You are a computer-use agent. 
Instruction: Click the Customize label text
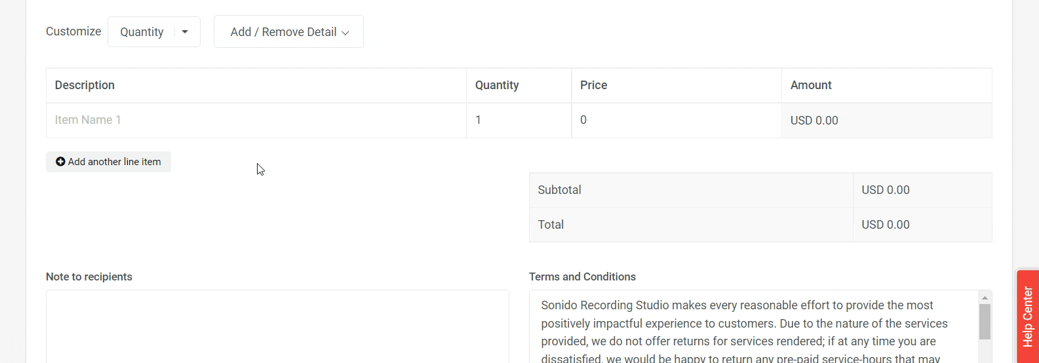(73, 31)
